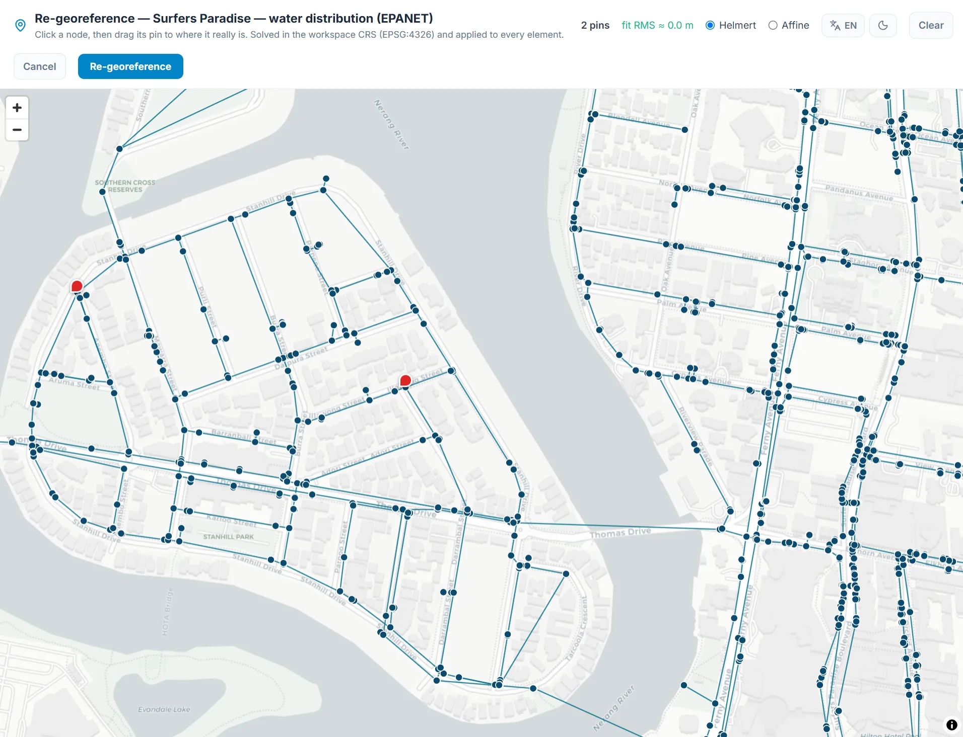The image size is (963, 737).
Task: Zoom in on the map
Action: click(17, 108)
